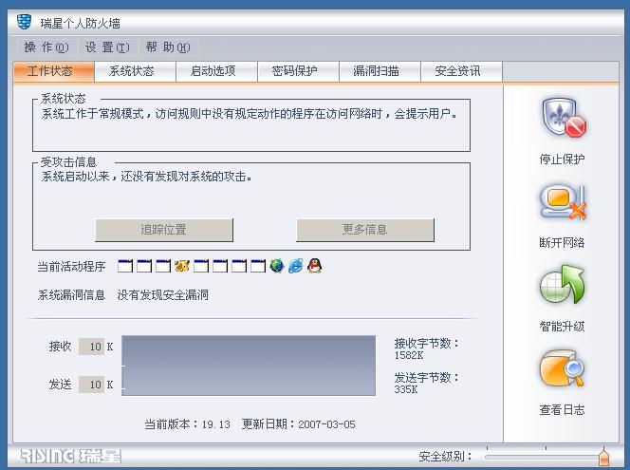Select the first blank window icon in active programs
The height and width of the screenshot is (470, 630).
[x=125, y=266]
